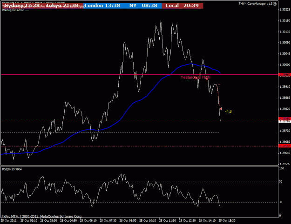Click the '25 Oct 2012' time axis label
Viewport: 291px width, 224px height.
(8, 221)
